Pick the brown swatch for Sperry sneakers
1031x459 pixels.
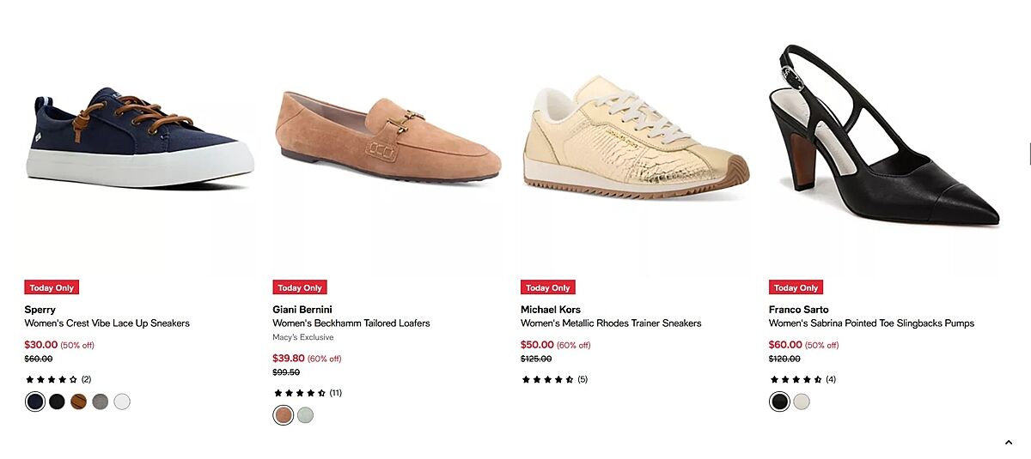pyautogui.click(x=78, y=402)
